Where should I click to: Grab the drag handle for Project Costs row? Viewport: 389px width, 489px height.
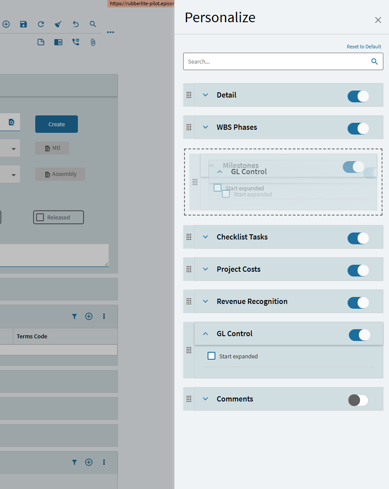pos(189,269)
